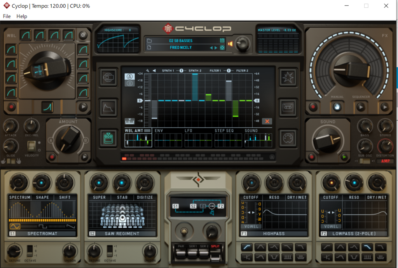
Task: Switch to the ENV modulation tab
Action: tap(168, 137)
